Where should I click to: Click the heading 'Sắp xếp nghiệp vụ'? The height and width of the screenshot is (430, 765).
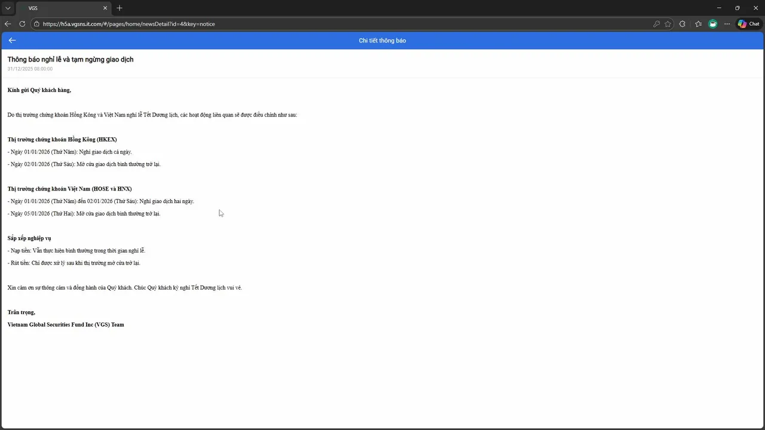pyautogui.click(x=29, y=238)
